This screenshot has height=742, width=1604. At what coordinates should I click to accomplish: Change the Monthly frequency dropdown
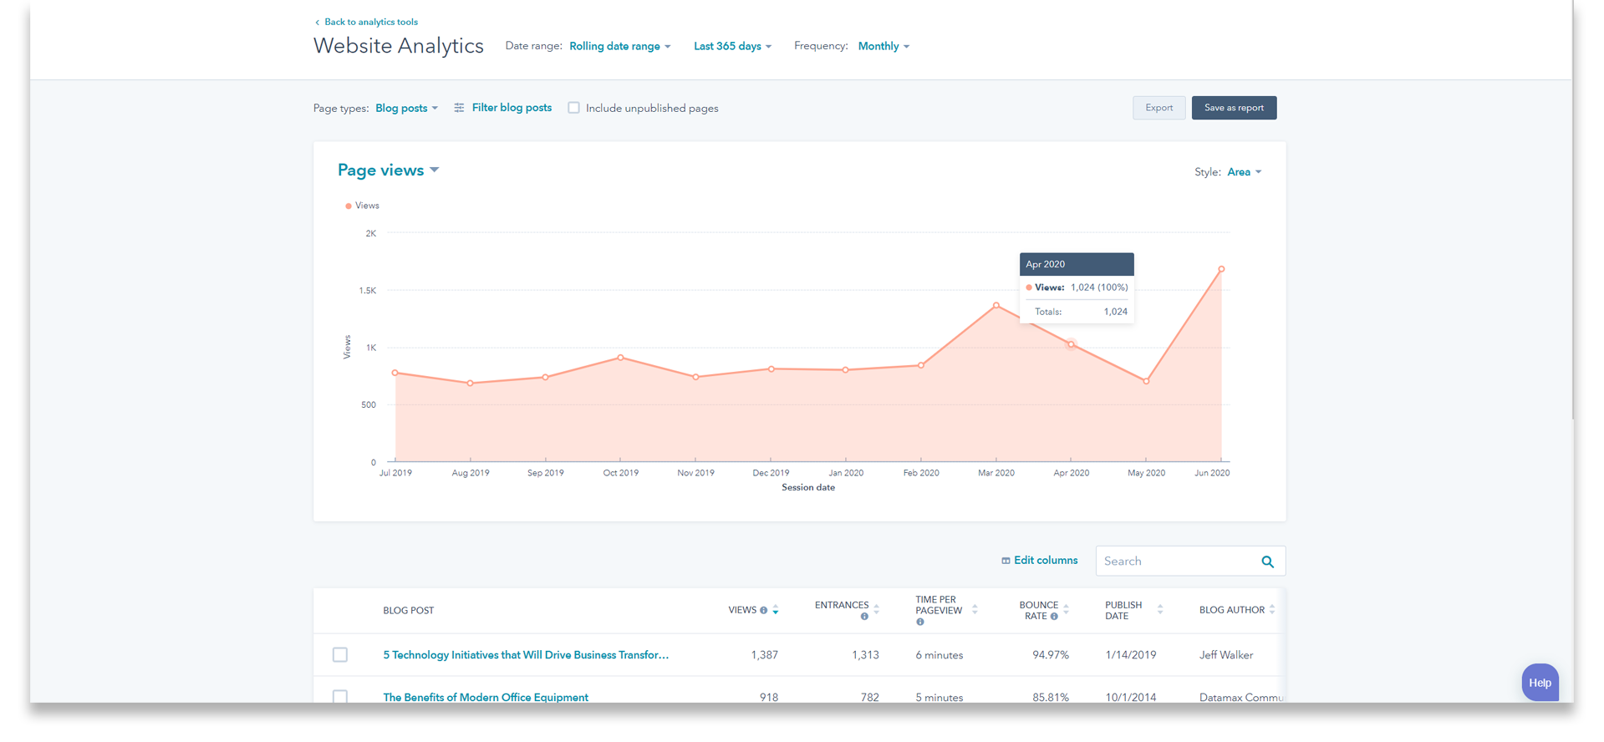[x=883, y=47]
